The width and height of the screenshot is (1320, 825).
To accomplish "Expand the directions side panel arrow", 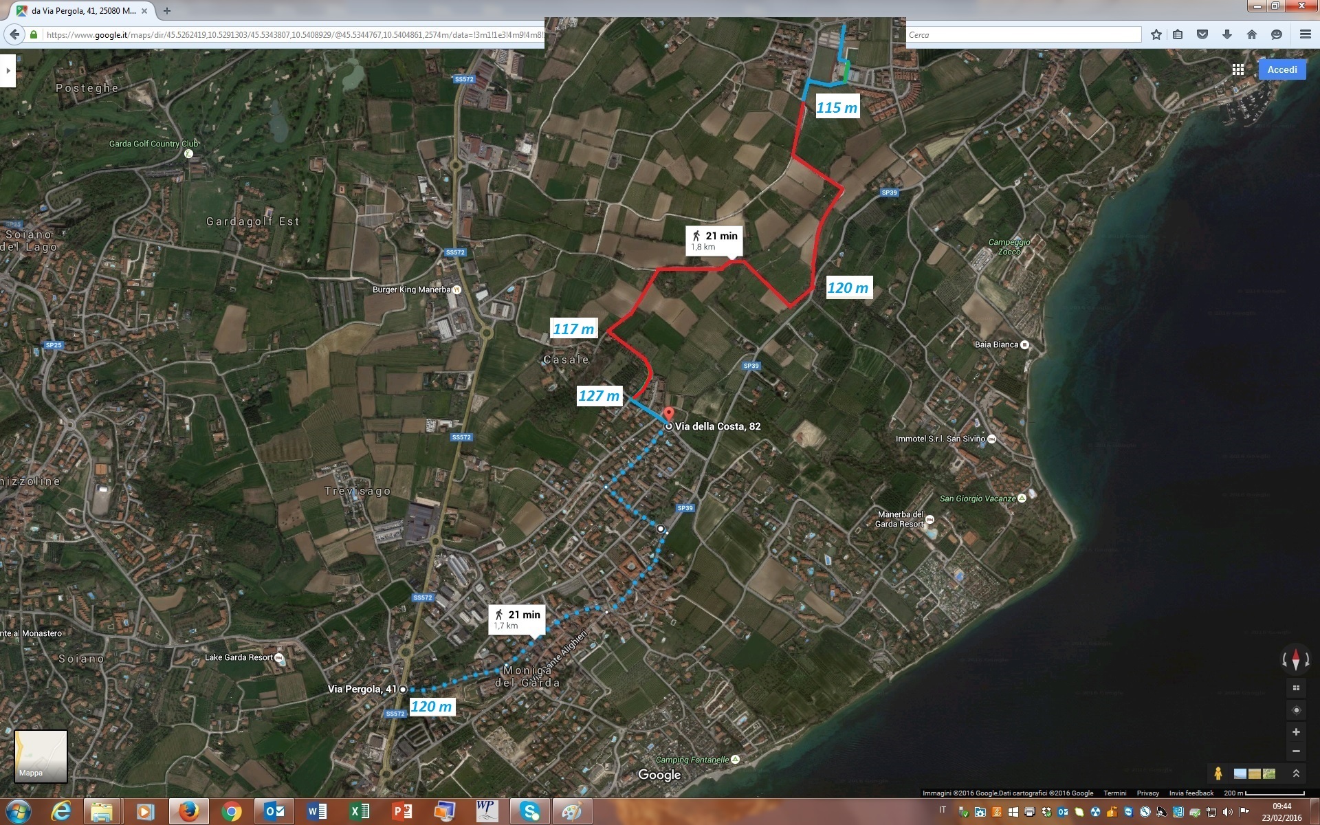I will (8, 71).
